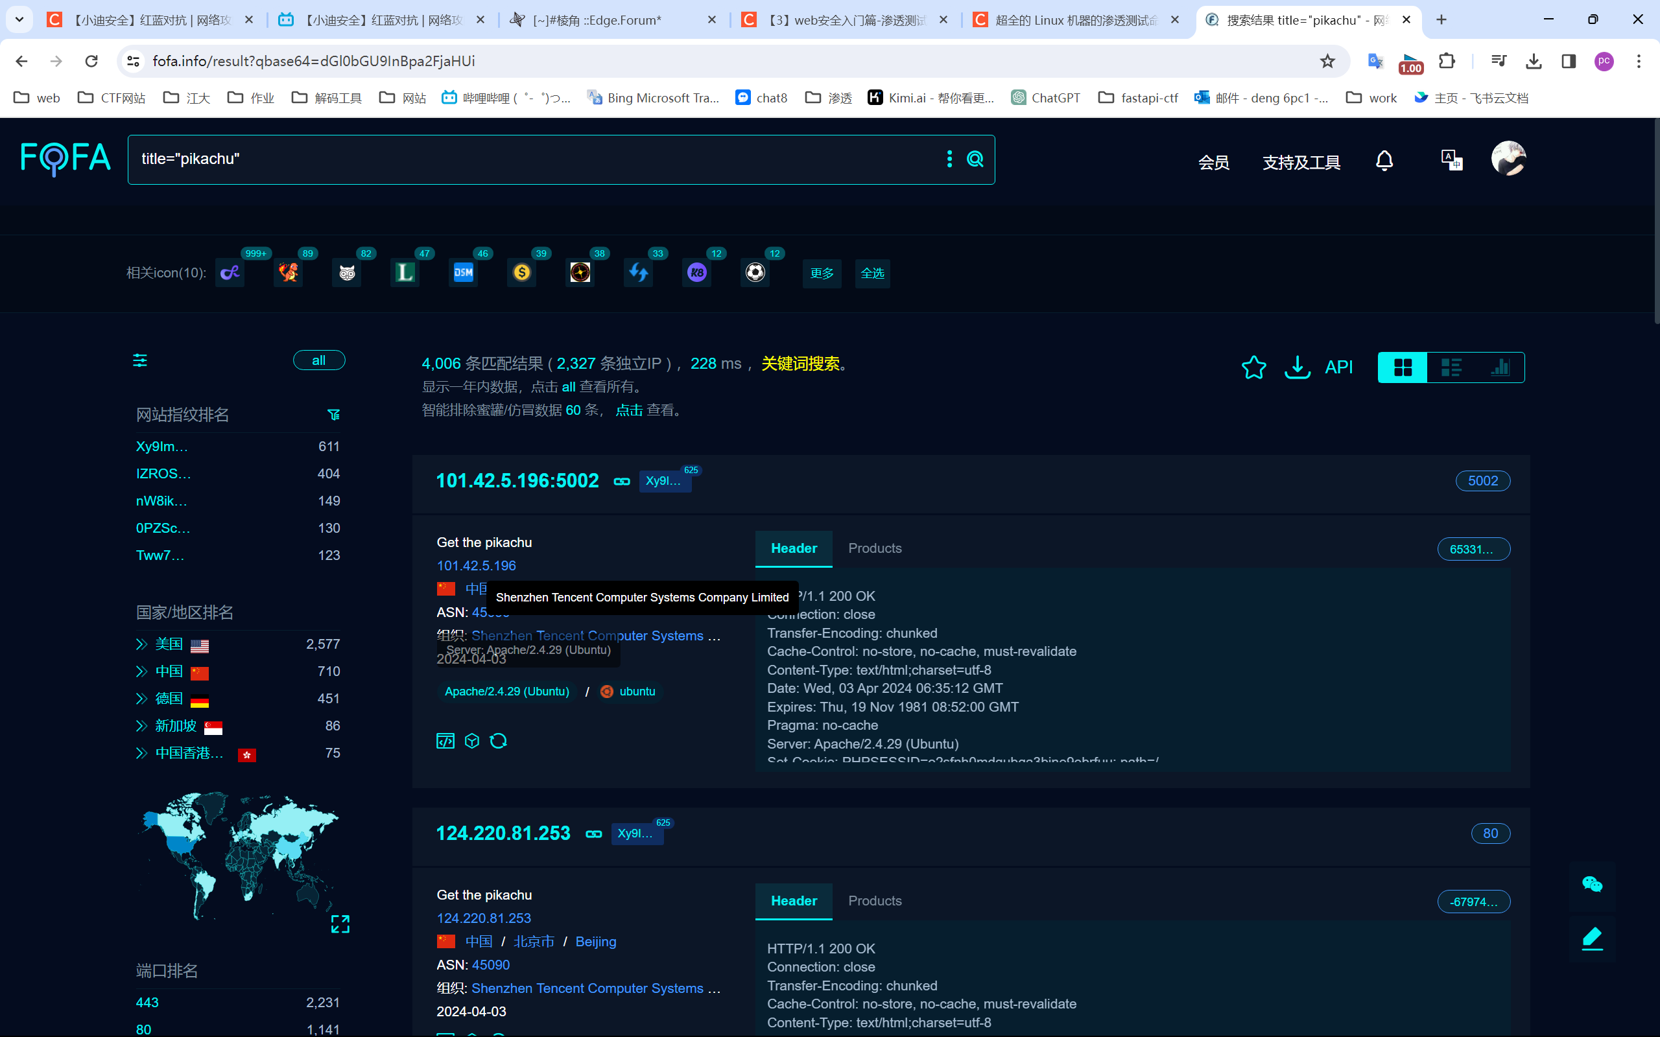
Task: Open the 101.42.5.196:5002 result link
Action: coord(517,481)
